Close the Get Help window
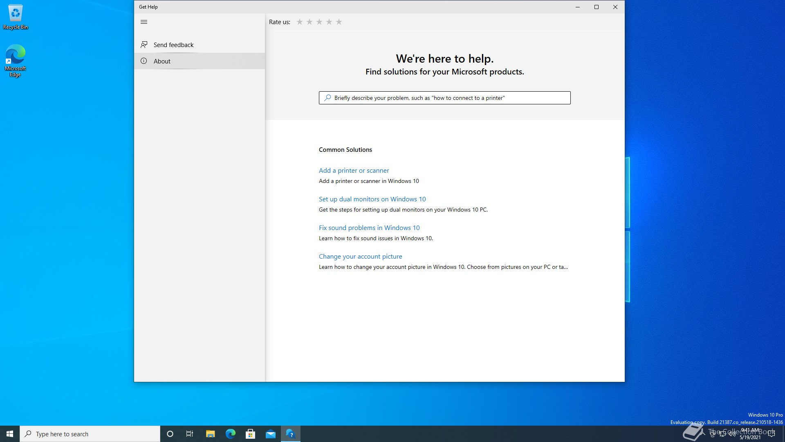785x442 pixels. (615, 7)
